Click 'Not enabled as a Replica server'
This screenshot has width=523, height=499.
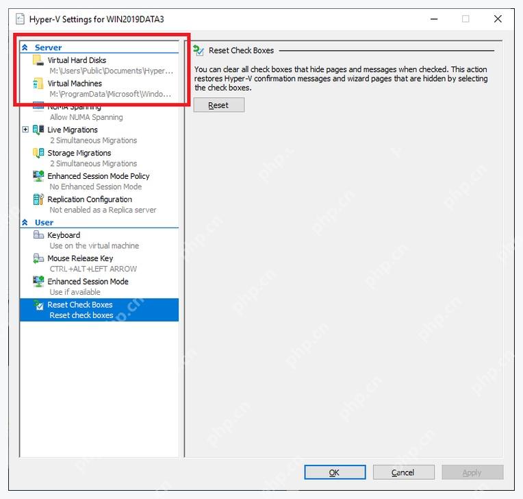(x=103, y=210)
